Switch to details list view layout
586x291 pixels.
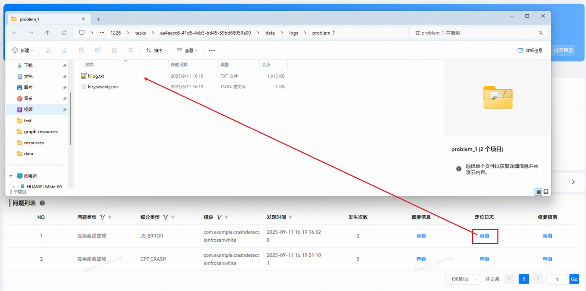(x=539, y=192)
